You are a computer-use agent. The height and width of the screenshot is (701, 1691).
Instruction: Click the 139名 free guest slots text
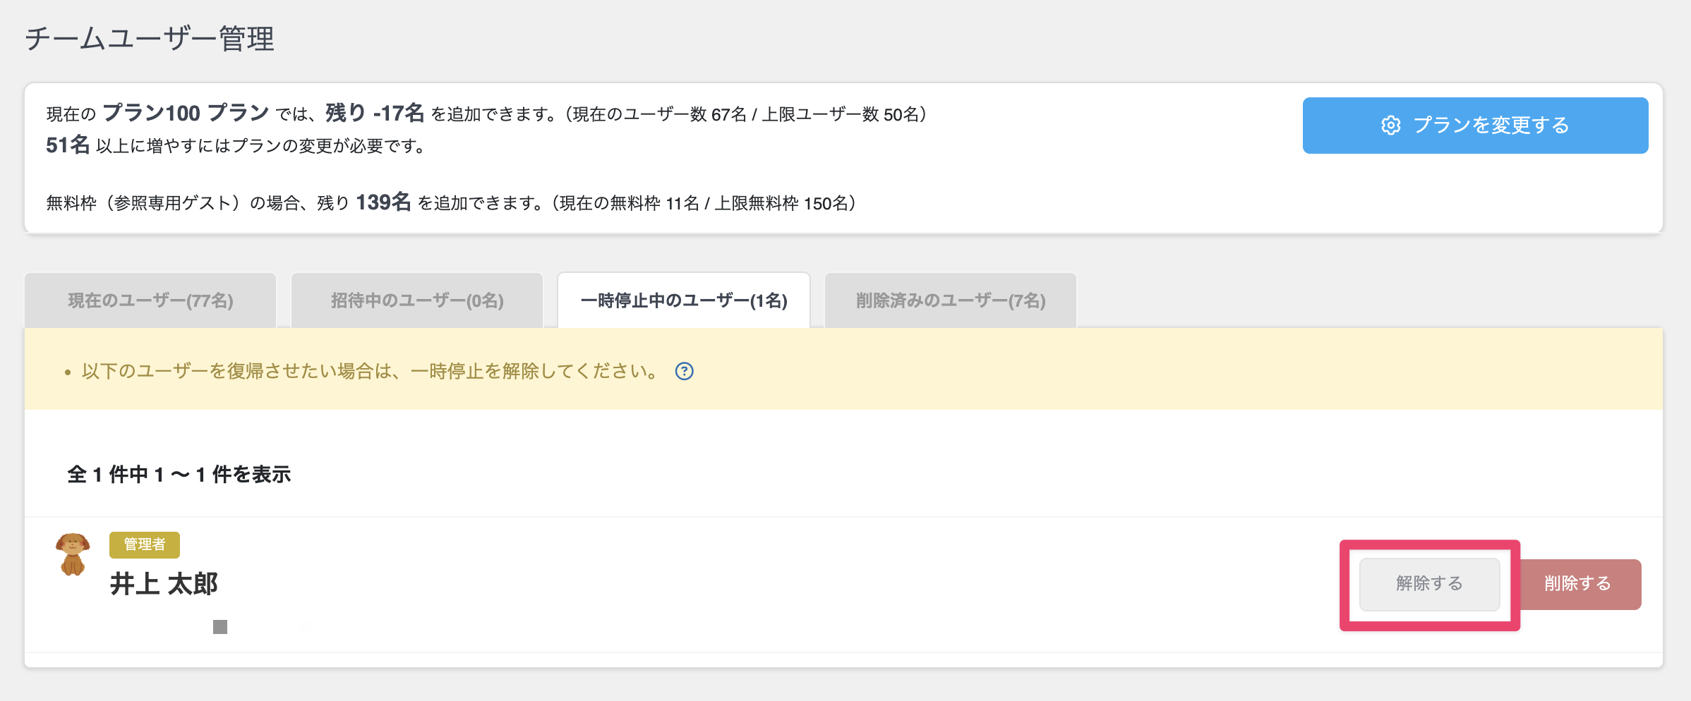tap(383, 202)
